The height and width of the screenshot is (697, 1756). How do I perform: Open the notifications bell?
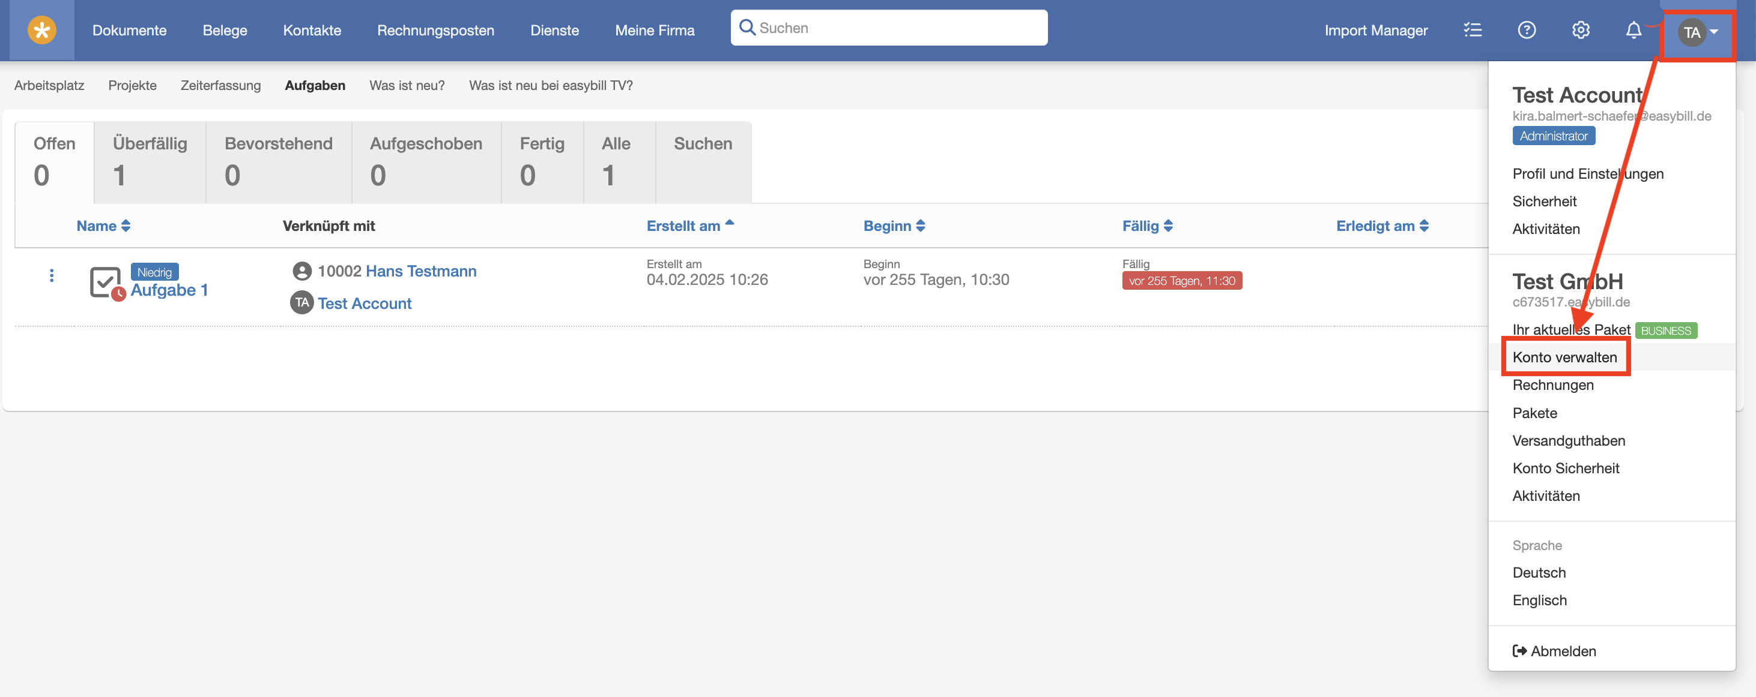click(1633, 30)
